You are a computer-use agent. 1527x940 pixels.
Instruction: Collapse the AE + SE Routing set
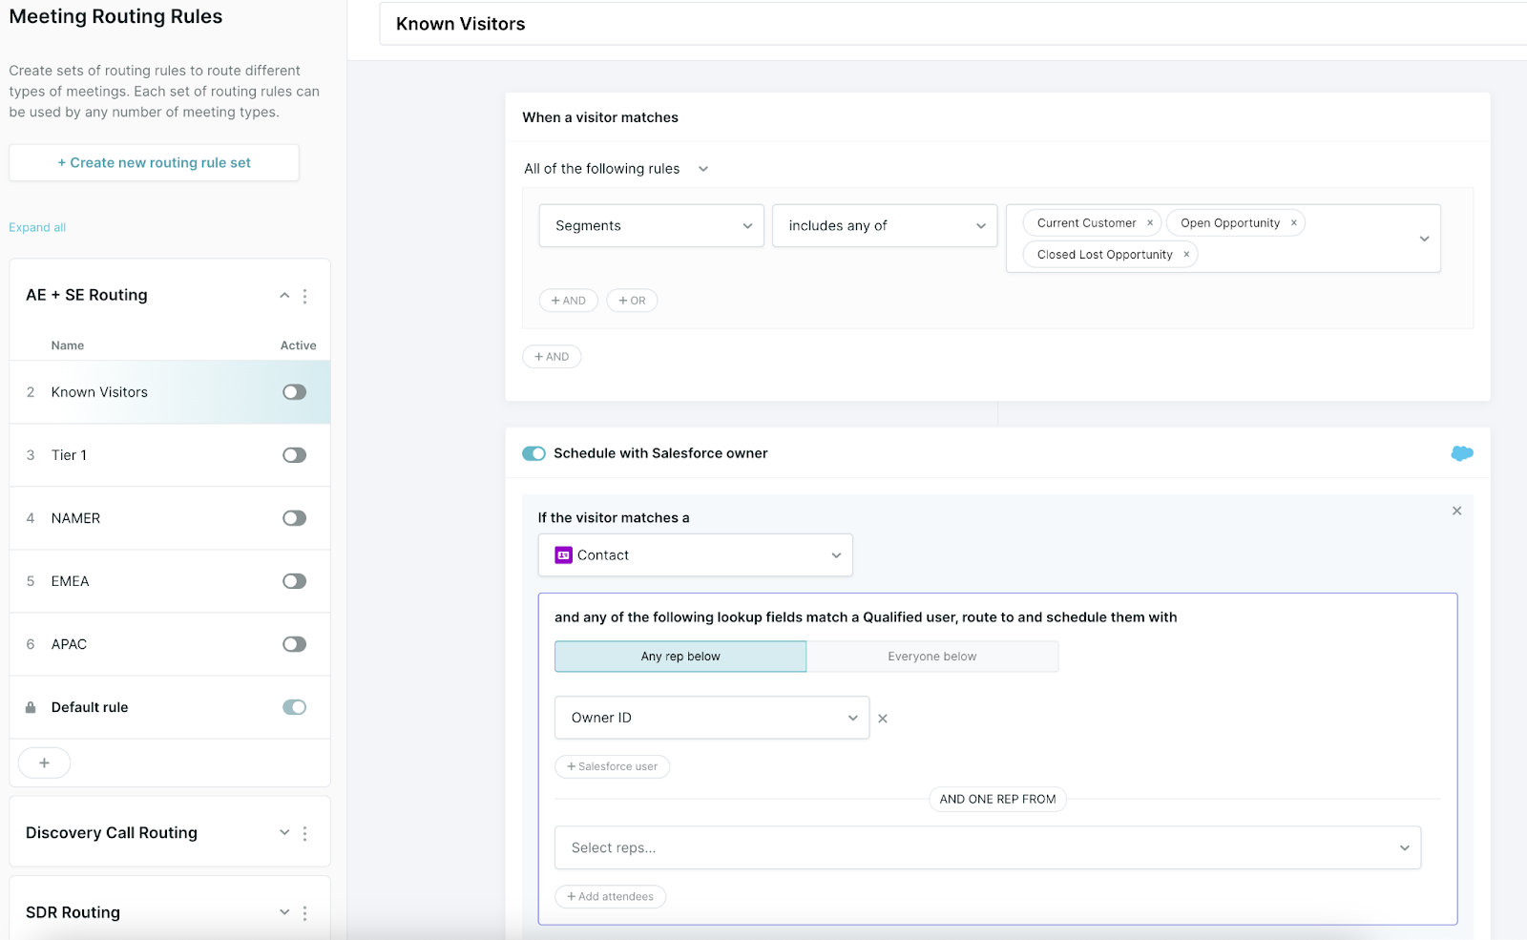click(x=284, y=296)
